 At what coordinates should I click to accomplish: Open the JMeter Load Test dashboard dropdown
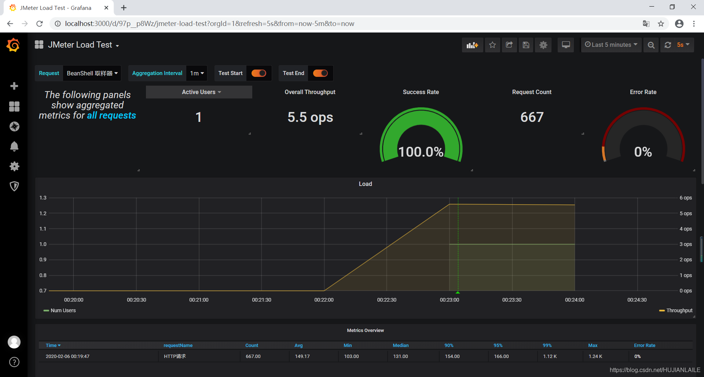pos(83,45)
